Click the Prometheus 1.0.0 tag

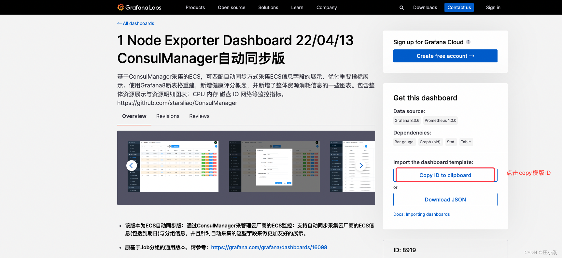[x=441, y=121]
